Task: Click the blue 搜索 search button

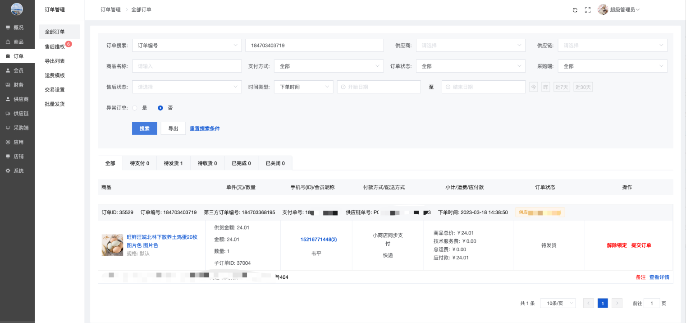Action: [144, 129]
